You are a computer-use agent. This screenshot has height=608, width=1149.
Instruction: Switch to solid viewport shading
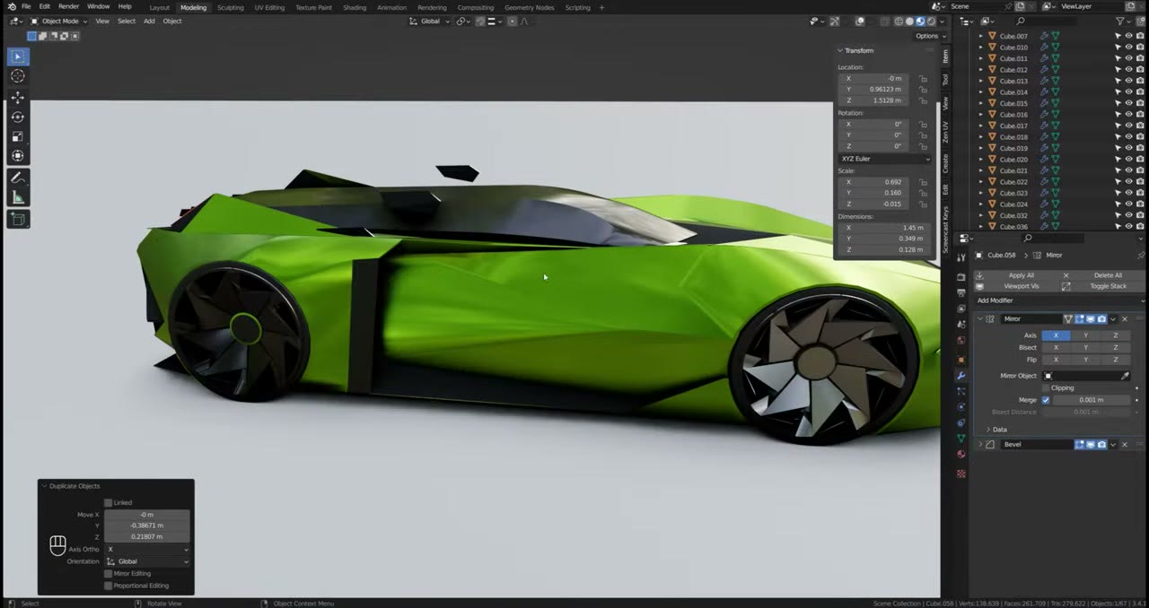click(909, 21)
